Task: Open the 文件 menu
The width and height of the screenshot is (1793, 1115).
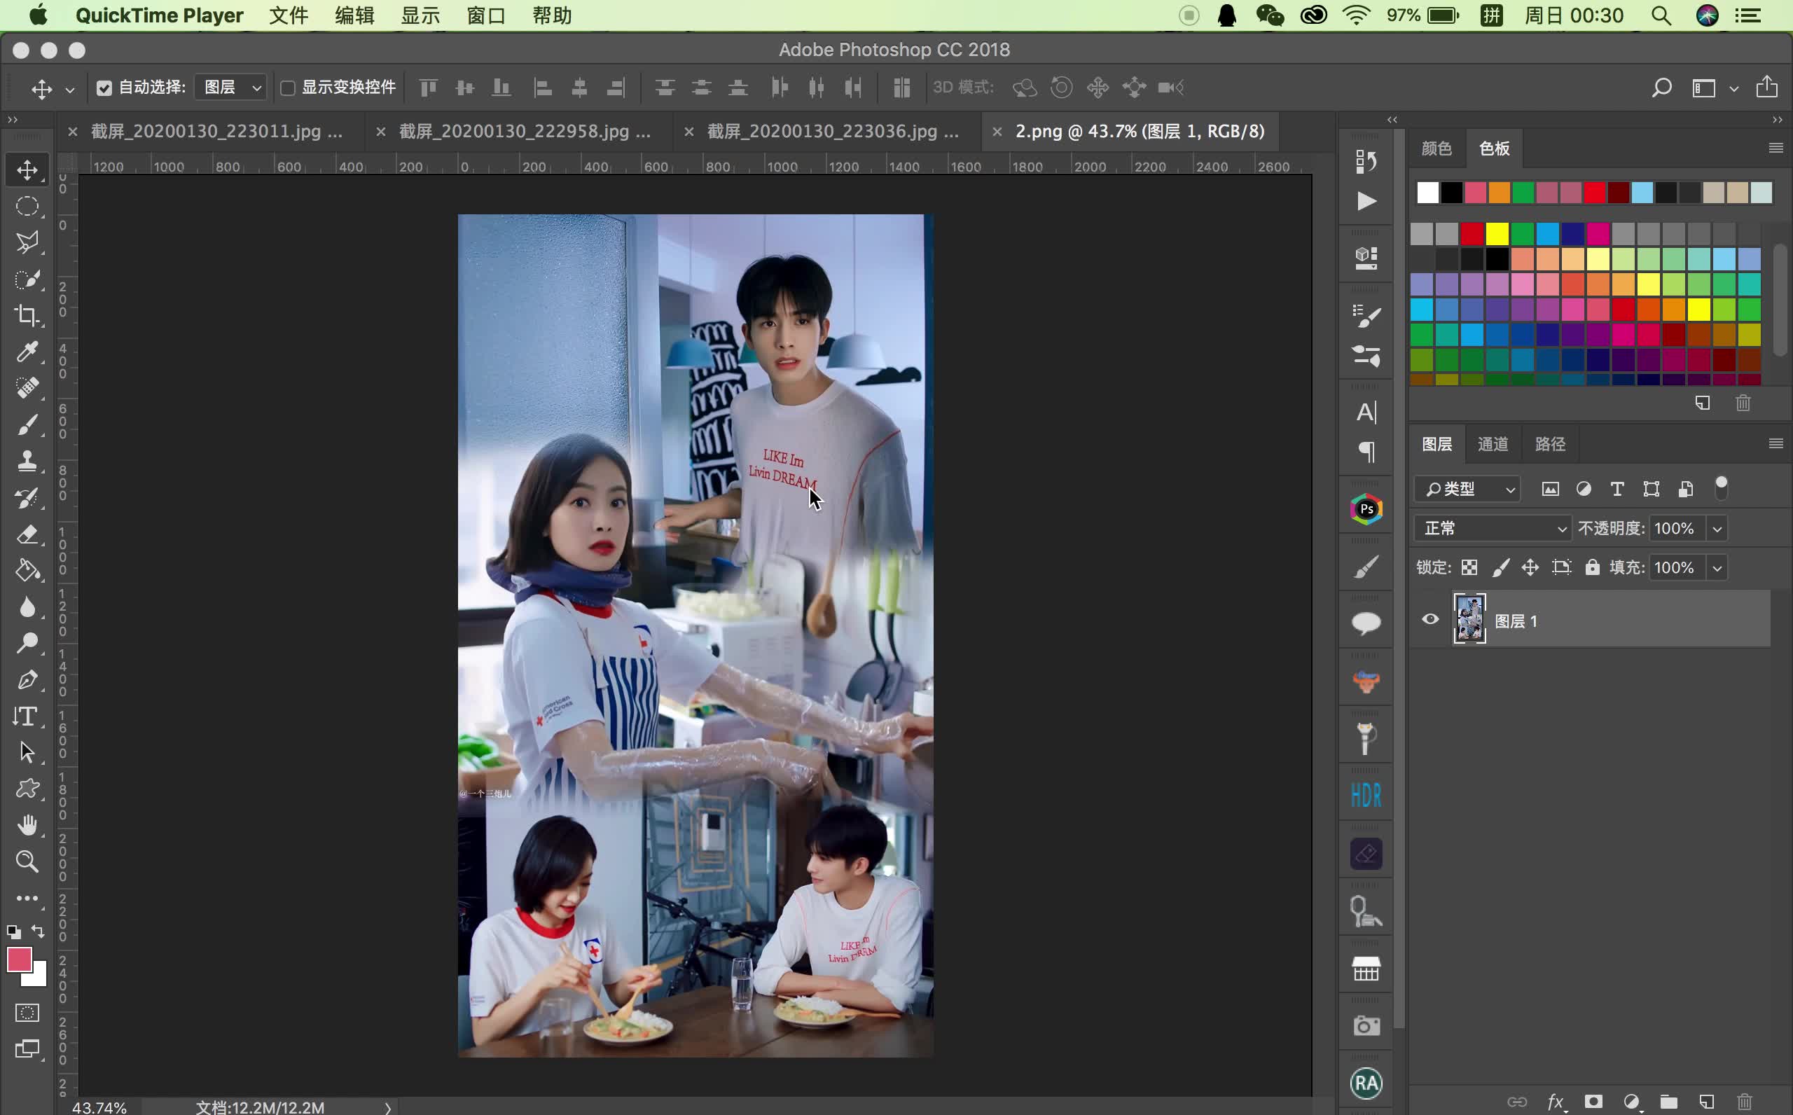Action: coord(289,15)
